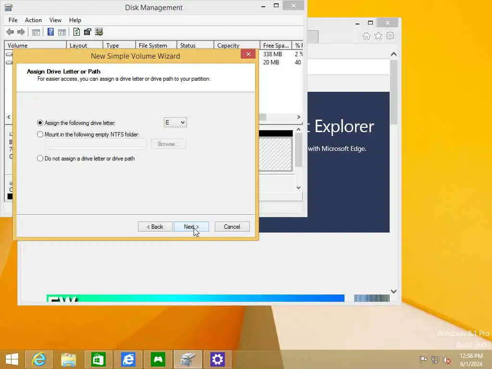The width and height of the screenshot is (492, 369).
Task: Open the File menu
Action: pyautogui.click(x=13, y=20)
